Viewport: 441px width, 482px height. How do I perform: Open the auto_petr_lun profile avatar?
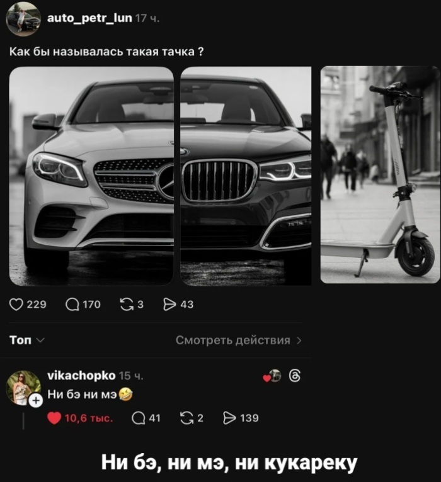23,18
